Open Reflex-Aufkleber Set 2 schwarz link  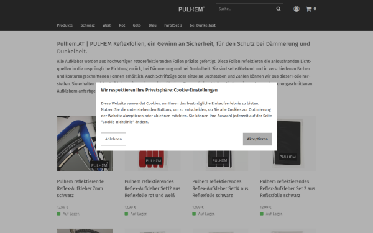288,188
